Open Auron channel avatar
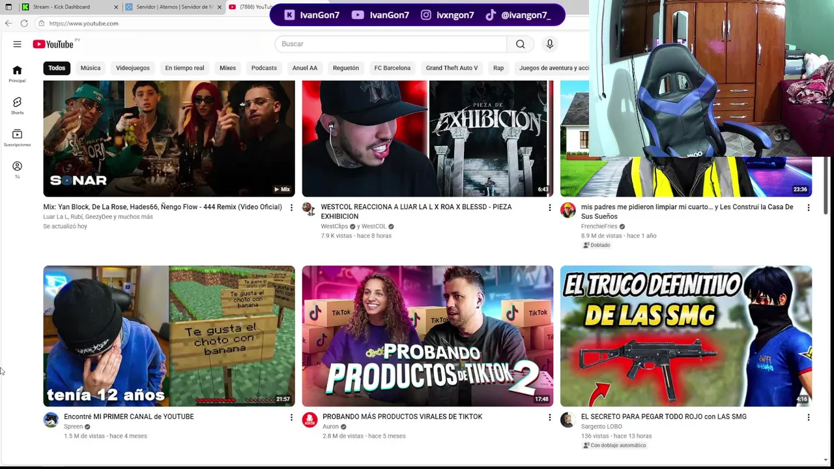 309,419
